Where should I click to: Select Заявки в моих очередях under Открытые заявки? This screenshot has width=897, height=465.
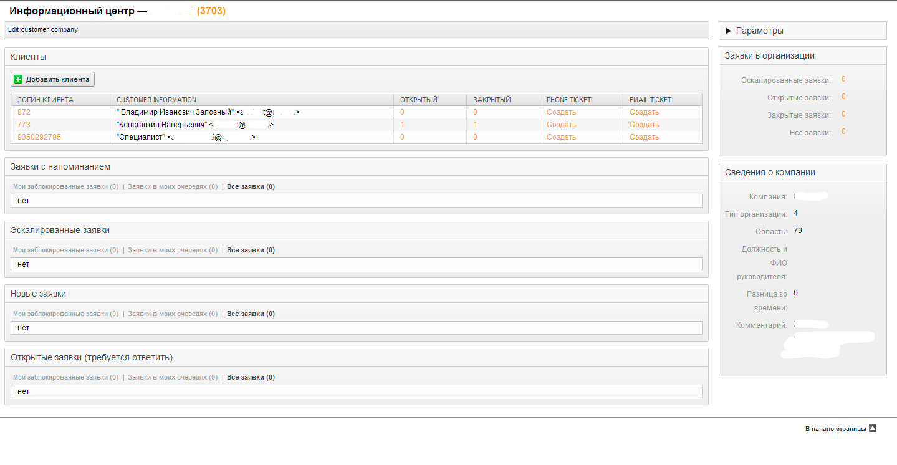[173, 377]
